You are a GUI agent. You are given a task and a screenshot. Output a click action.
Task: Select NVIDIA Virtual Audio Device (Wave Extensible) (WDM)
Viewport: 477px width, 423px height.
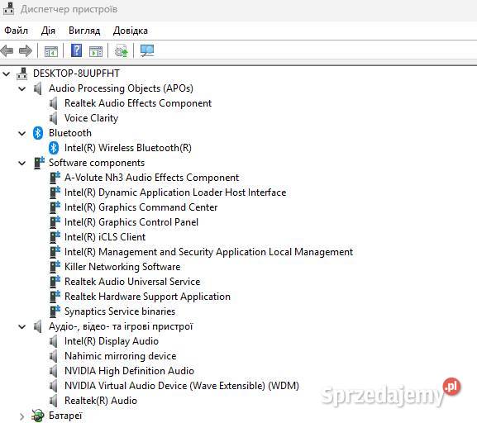[x=182, y=386]
